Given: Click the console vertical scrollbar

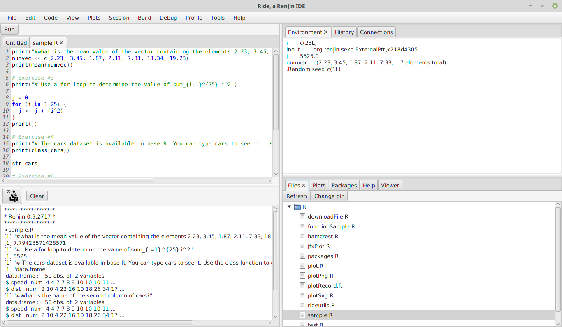Looking at the screenshot, I should tap(276, 251).
